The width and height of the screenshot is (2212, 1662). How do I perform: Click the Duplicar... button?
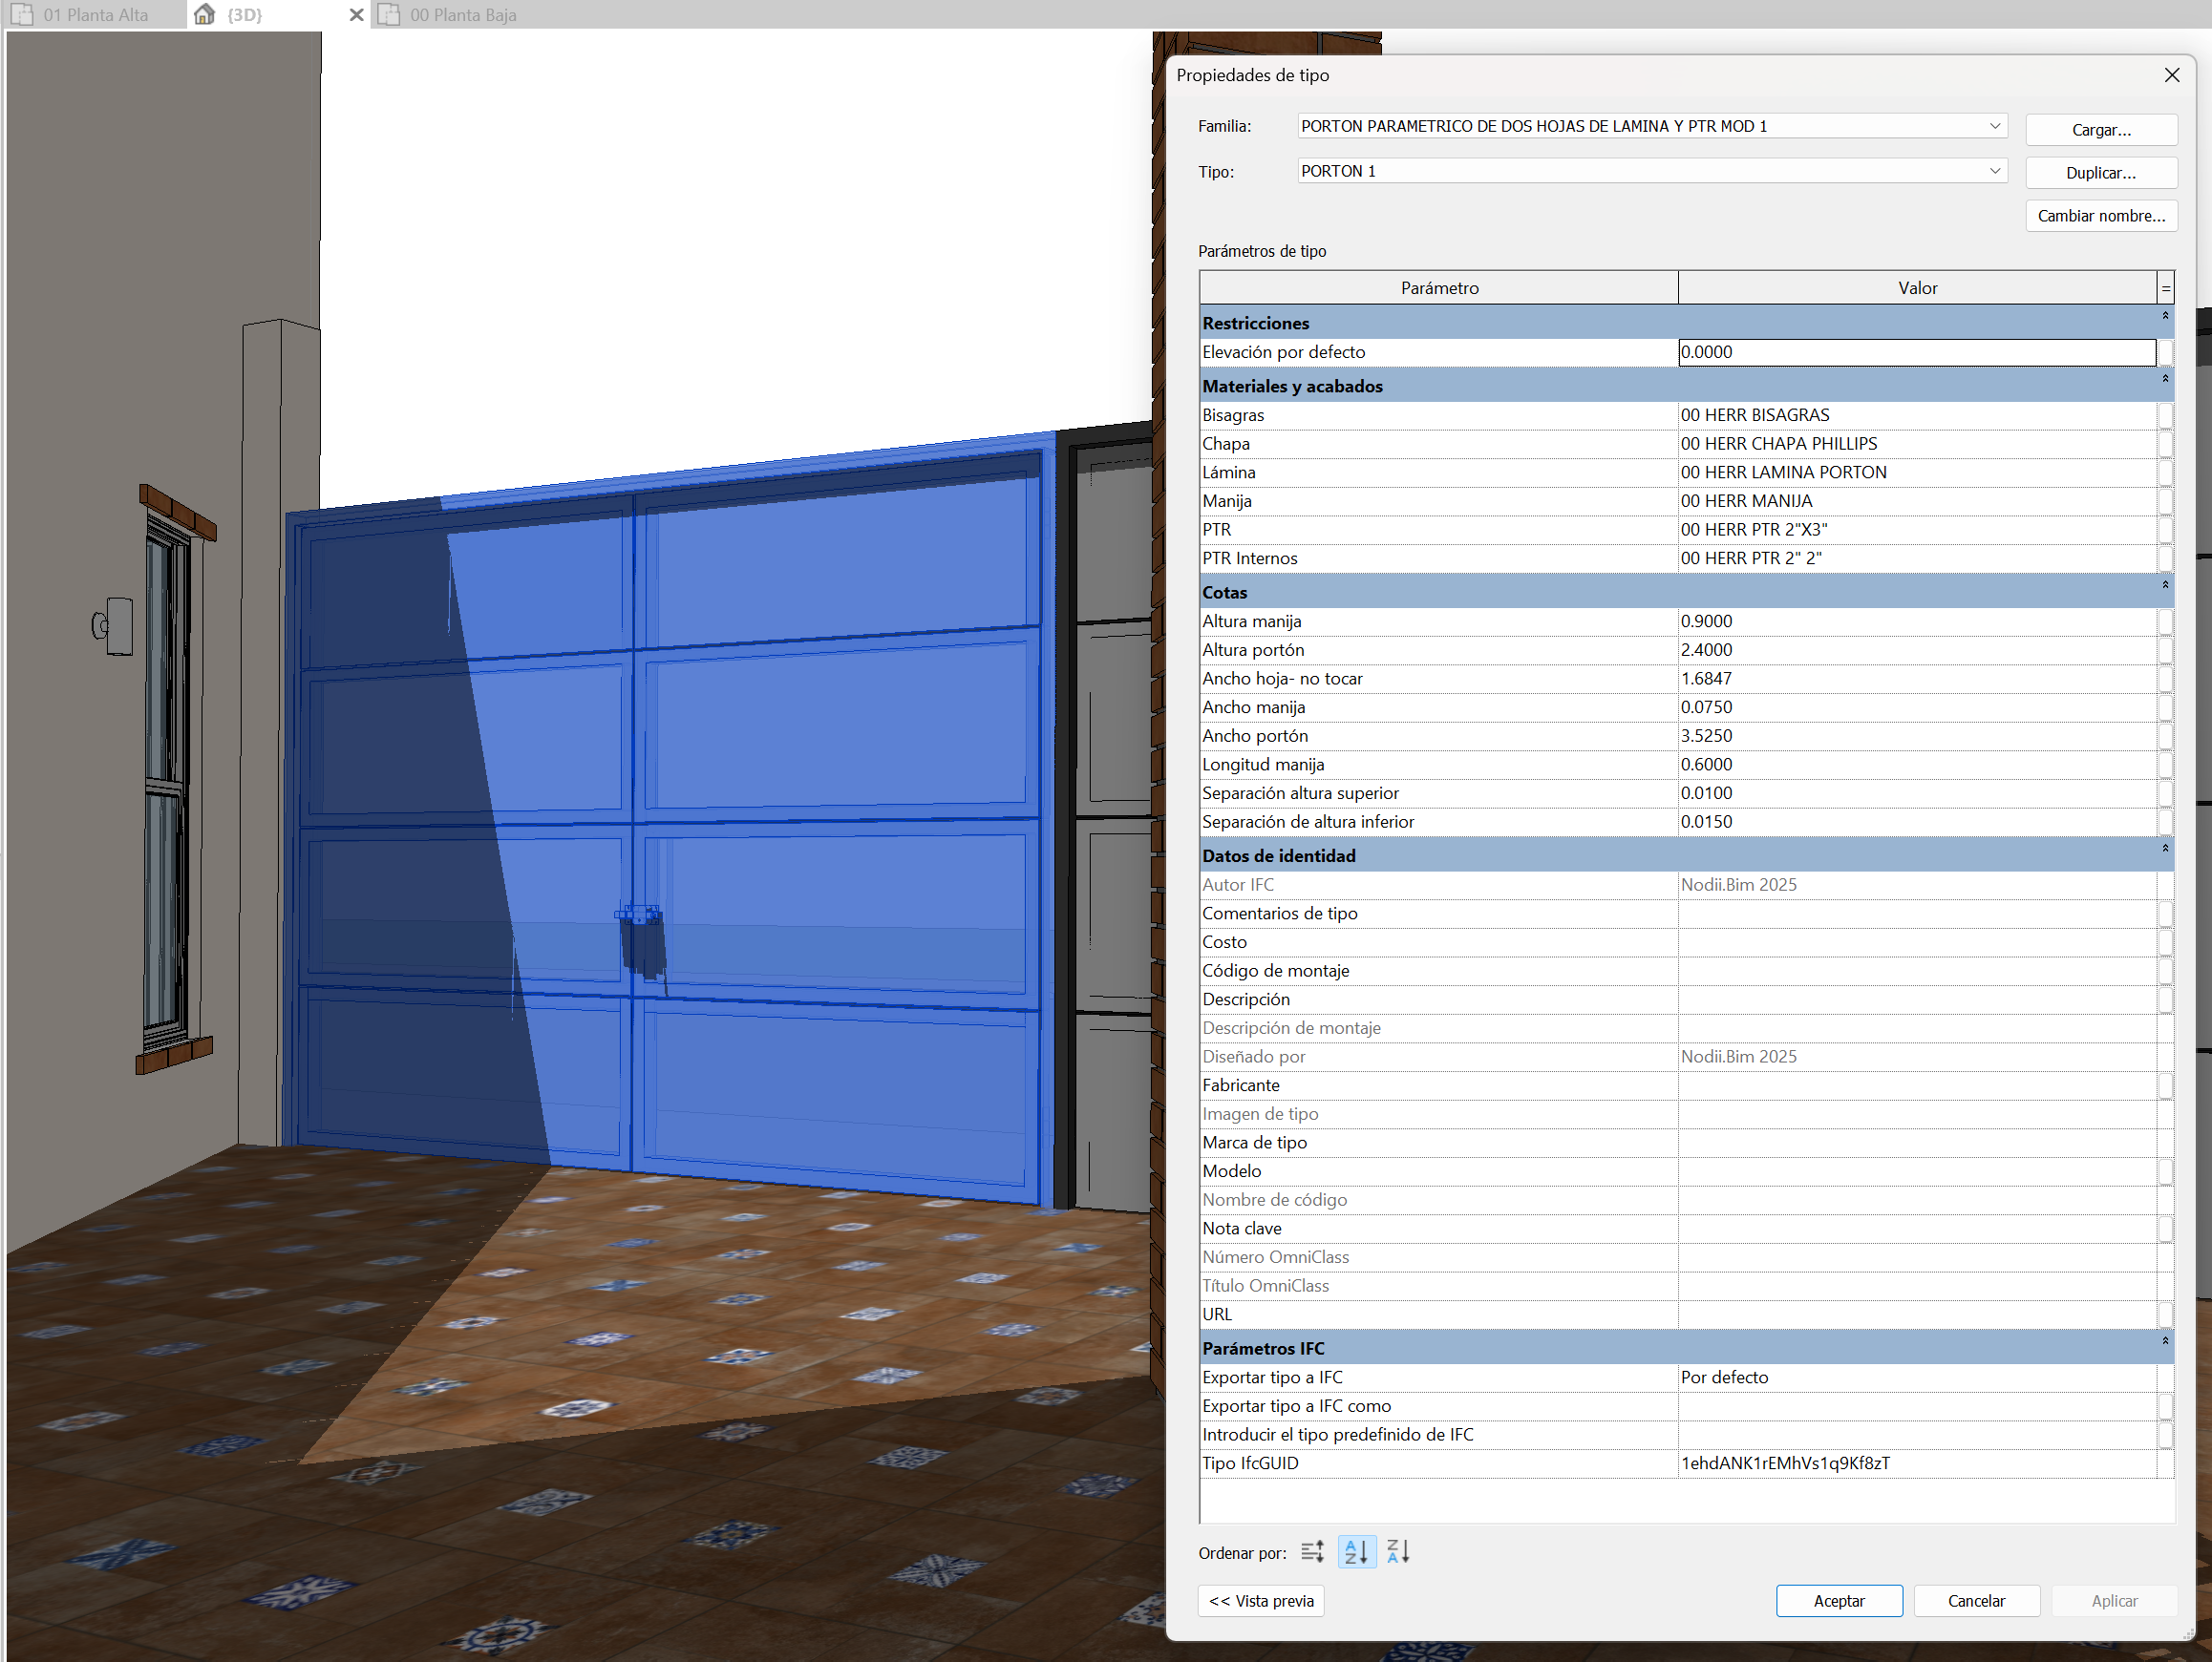click(x=2101, y=173)
